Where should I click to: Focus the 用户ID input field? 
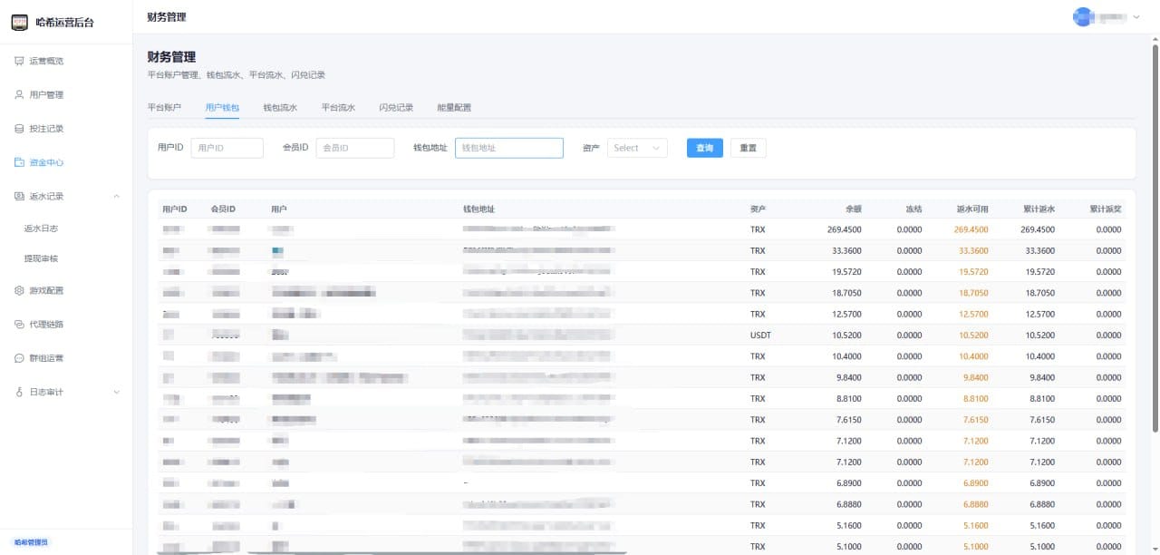(x=227, y=148)
